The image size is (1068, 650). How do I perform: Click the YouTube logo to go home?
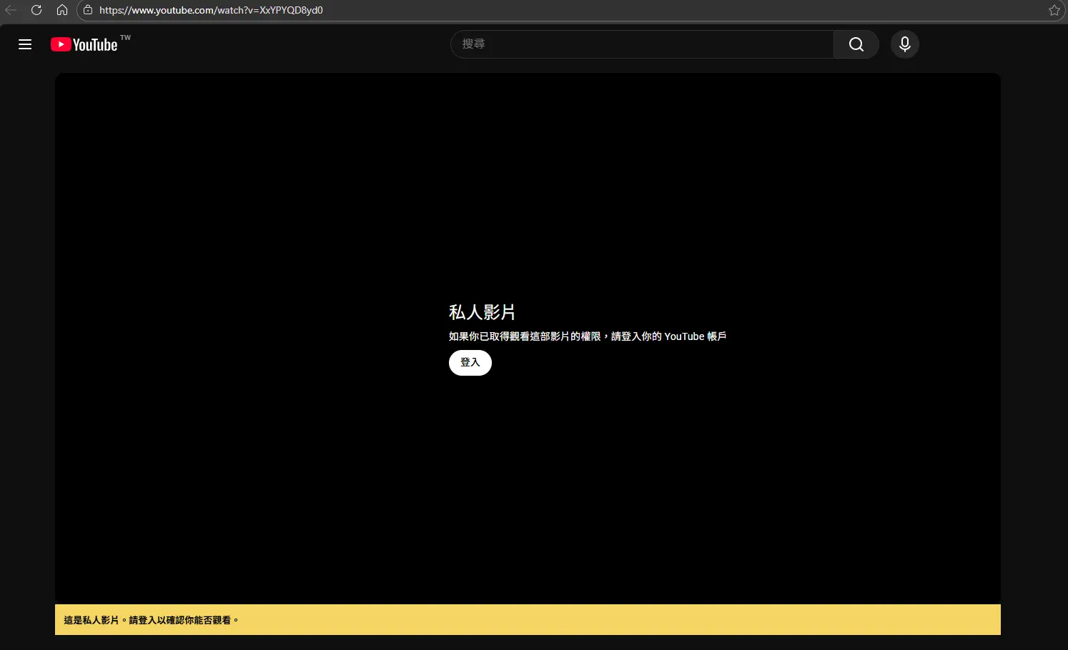84,44
